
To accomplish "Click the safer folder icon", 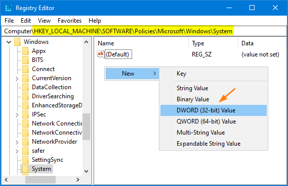I will [25, 151].
